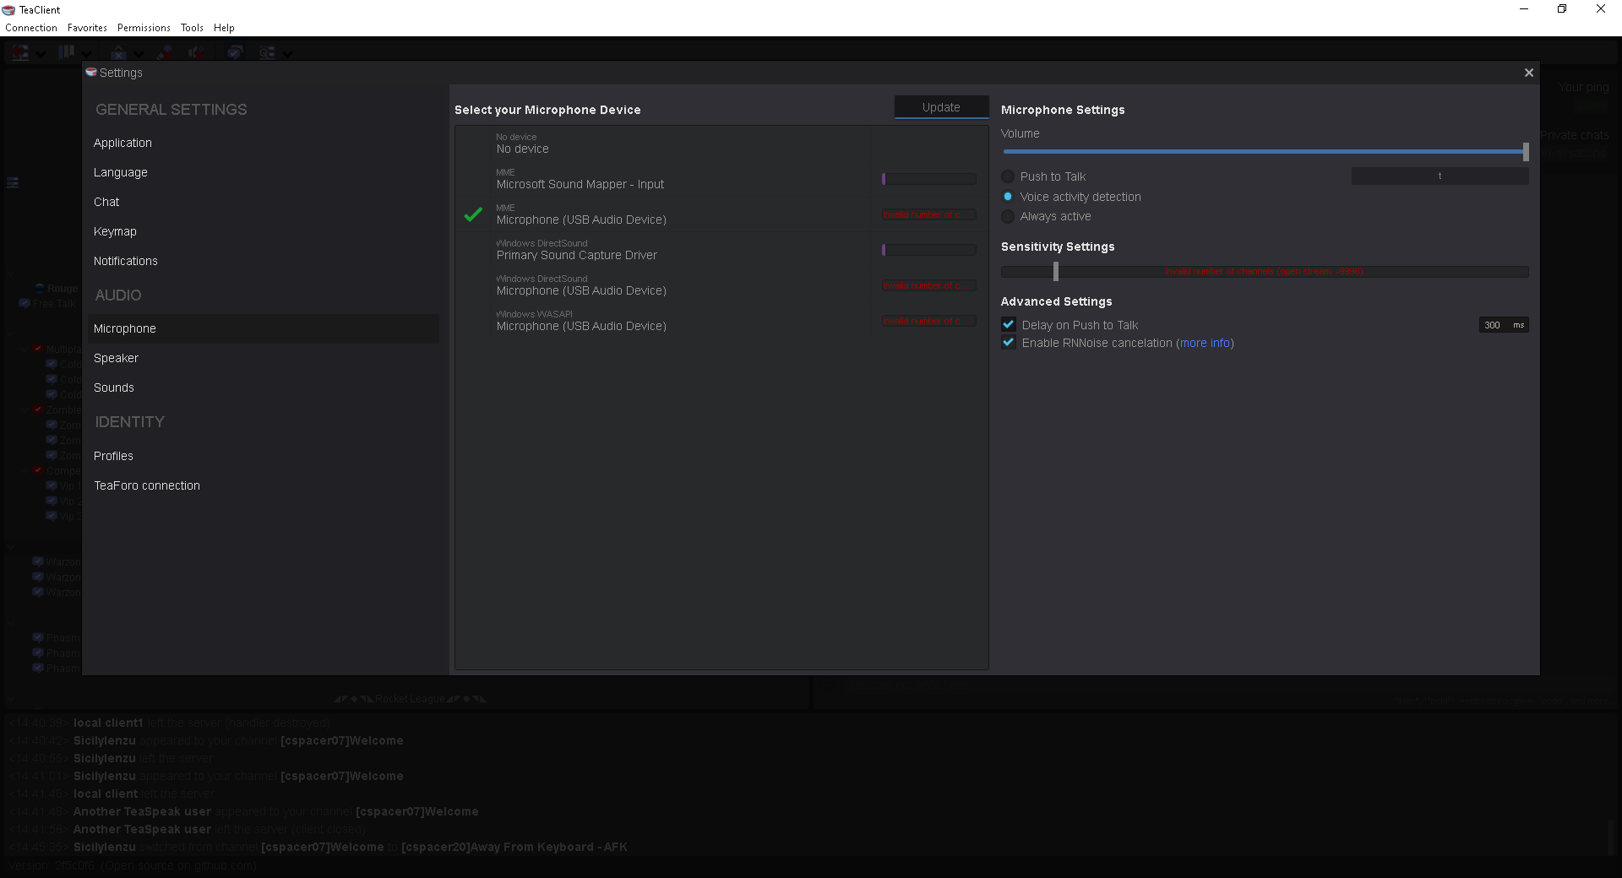Toggle Enable RNNoise cancelation
The image size is (1622, 878).
[1007, 343]
